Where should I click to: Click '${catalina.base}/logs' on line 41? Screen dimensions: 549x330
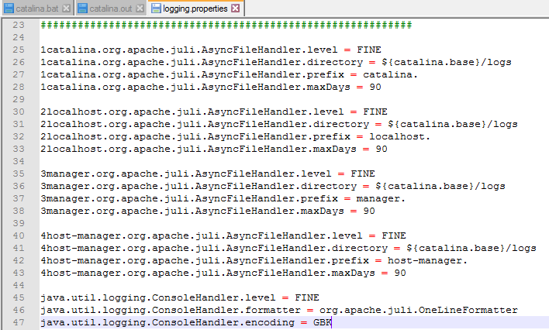click(471, 248)
